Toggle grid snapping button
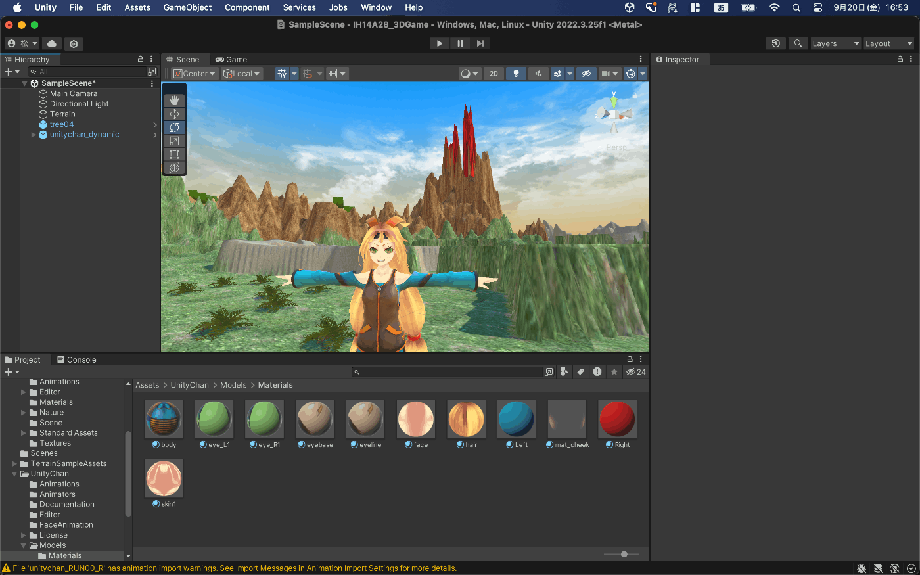The height and width of the screenshot is (575, 920). (x=308, y=74)
